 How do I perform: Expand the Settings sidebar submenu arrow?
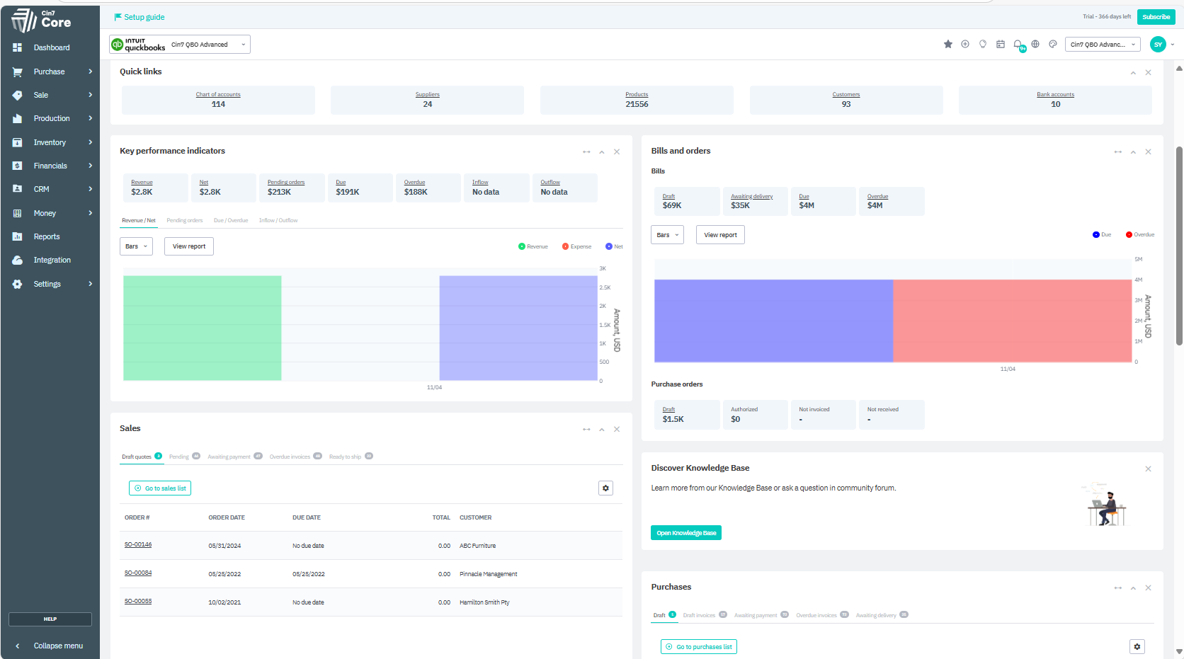[91, 284]
